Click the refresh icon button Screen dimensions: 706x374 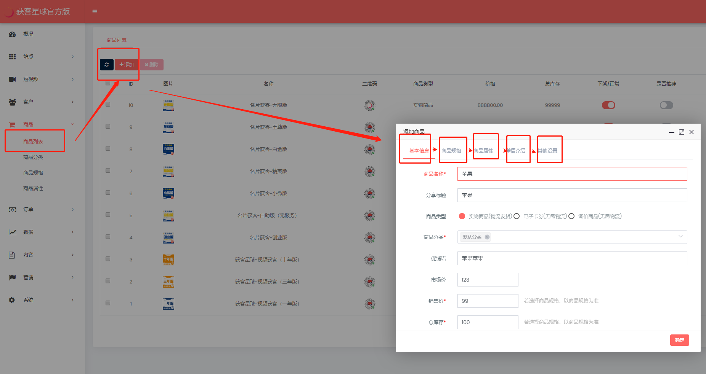[x=107, y=65]
